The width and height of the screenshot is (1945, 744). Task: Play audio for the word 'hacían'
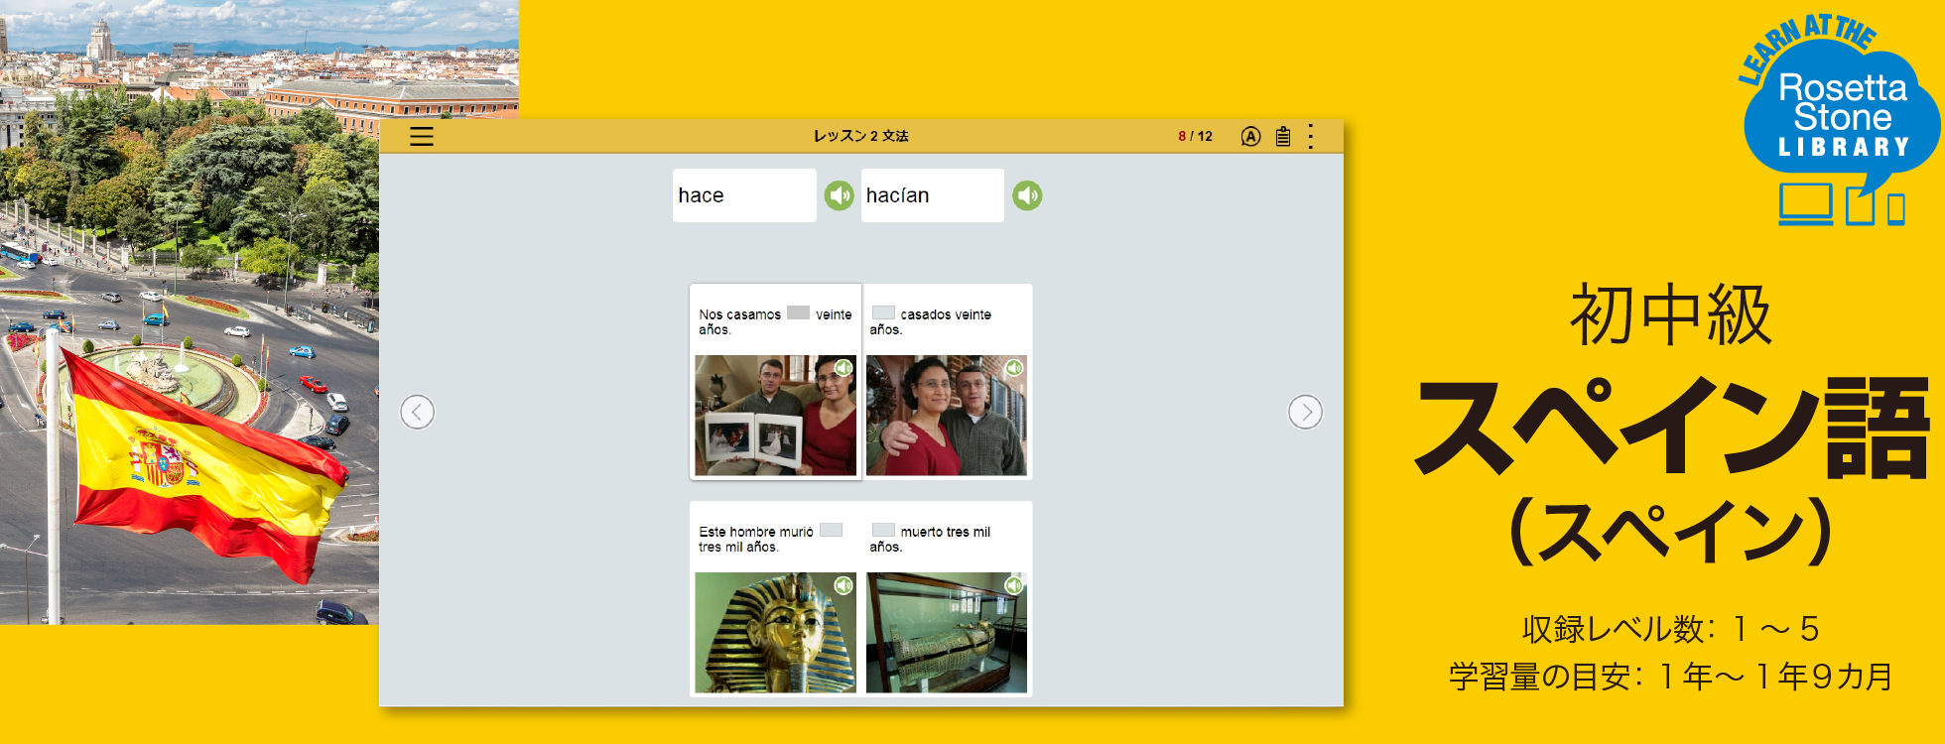pos(1027,195)
